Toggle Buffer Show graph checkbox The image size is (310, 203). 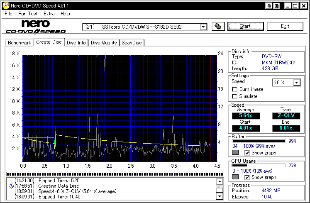[247, 153]
